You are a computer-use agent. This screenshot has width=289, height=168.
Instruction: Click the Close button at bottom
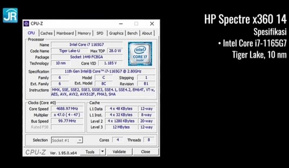[x=146, y=152]
